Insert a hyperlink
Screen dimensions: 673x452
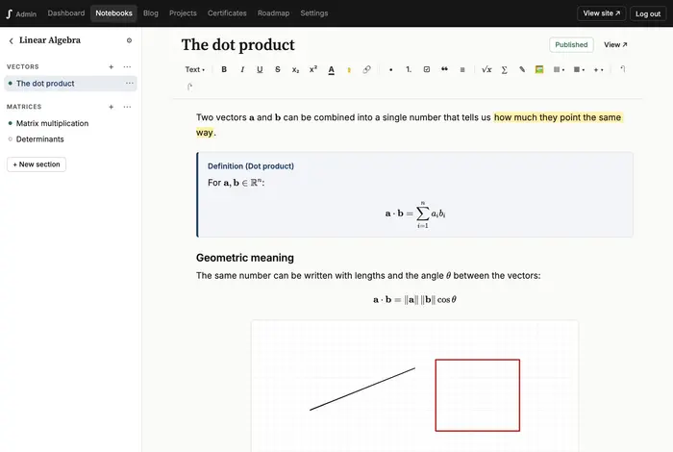366,69
